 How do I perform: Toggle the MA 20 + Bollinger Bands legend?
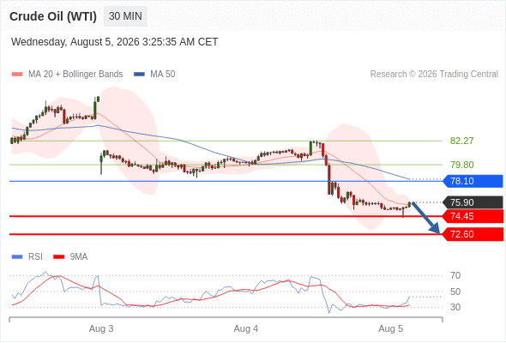click(67, 75)
